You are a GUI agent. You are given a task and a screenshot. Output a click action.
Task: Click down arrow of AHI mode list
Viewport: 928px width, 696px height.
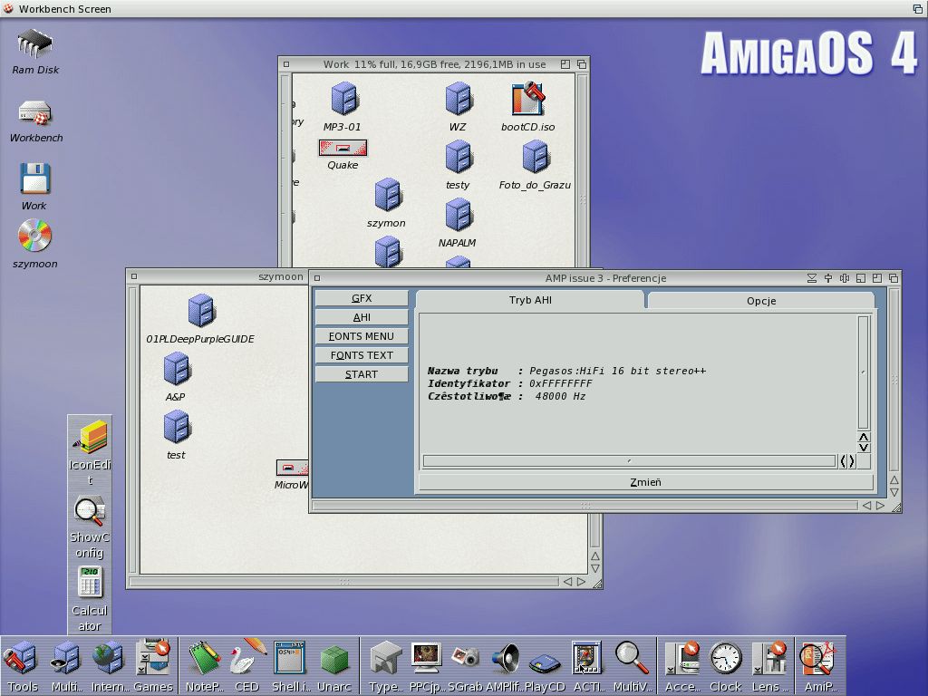point(864,447)
